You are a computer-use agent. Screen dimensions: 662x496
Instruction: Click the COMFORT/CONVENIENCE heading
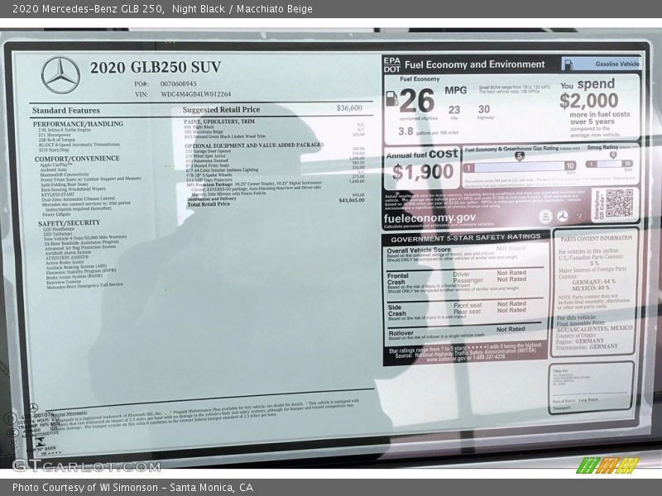click(77, 159)
